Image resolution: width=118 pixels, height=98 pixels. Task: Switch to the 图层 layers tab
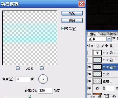[x=93, y=34]
